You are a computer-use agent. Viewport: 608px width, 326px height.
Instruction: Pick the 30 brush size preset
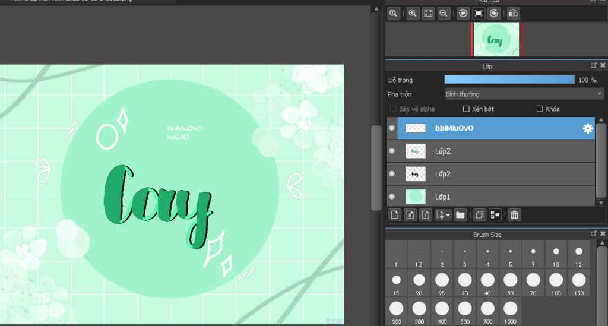tap(464, 283)
